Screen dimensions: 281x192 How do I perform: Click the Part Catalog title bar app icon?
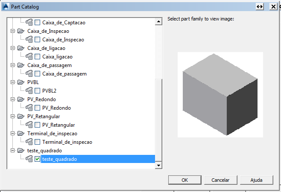[6, 7]
